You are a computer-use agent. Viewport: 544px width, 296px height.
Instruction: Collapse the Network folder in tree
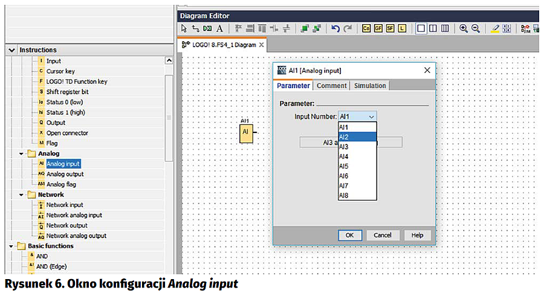click(22, 195)
